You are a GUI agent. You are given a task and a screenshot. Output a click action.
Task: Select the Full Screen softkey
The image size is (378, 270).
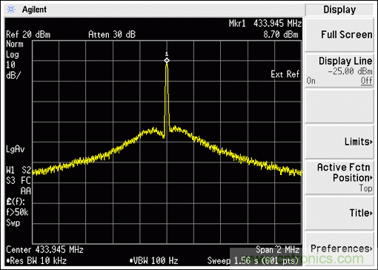339,35
